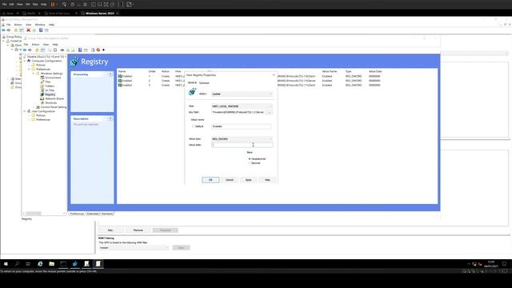Switch to the General tab in the dialog

point(192,83)
